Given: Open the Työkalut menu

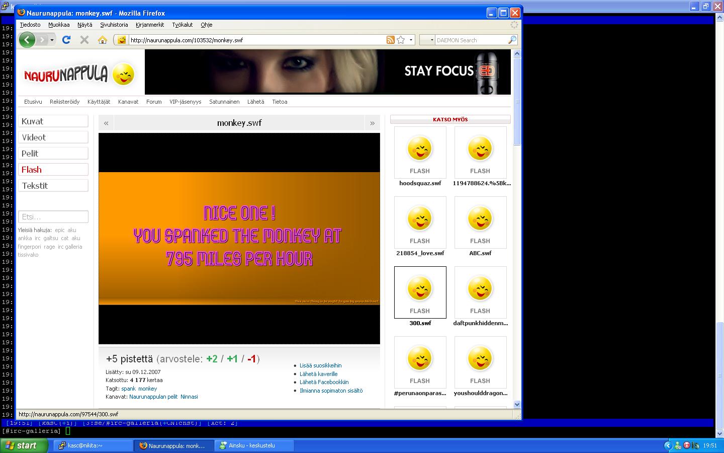Looking at the screenshot, I should (x=183, y=25).
